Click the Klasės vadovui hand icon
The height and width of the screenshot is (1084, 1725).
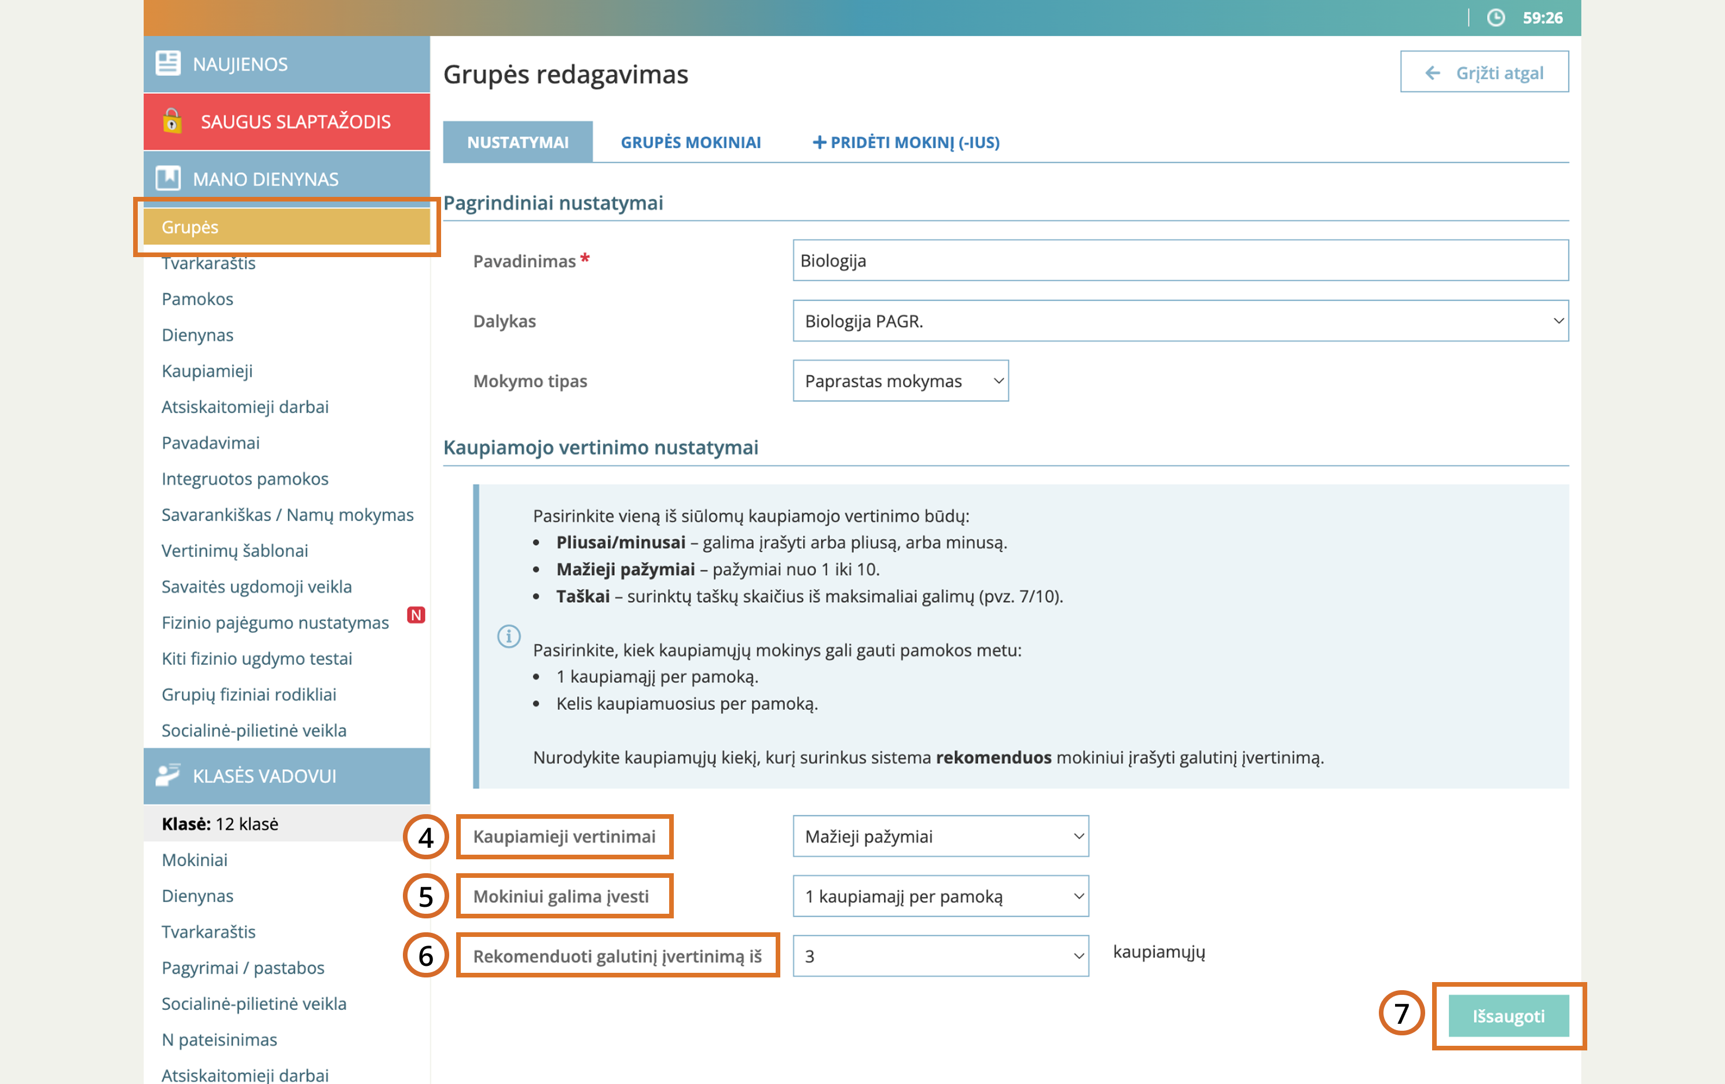(168, 775)
